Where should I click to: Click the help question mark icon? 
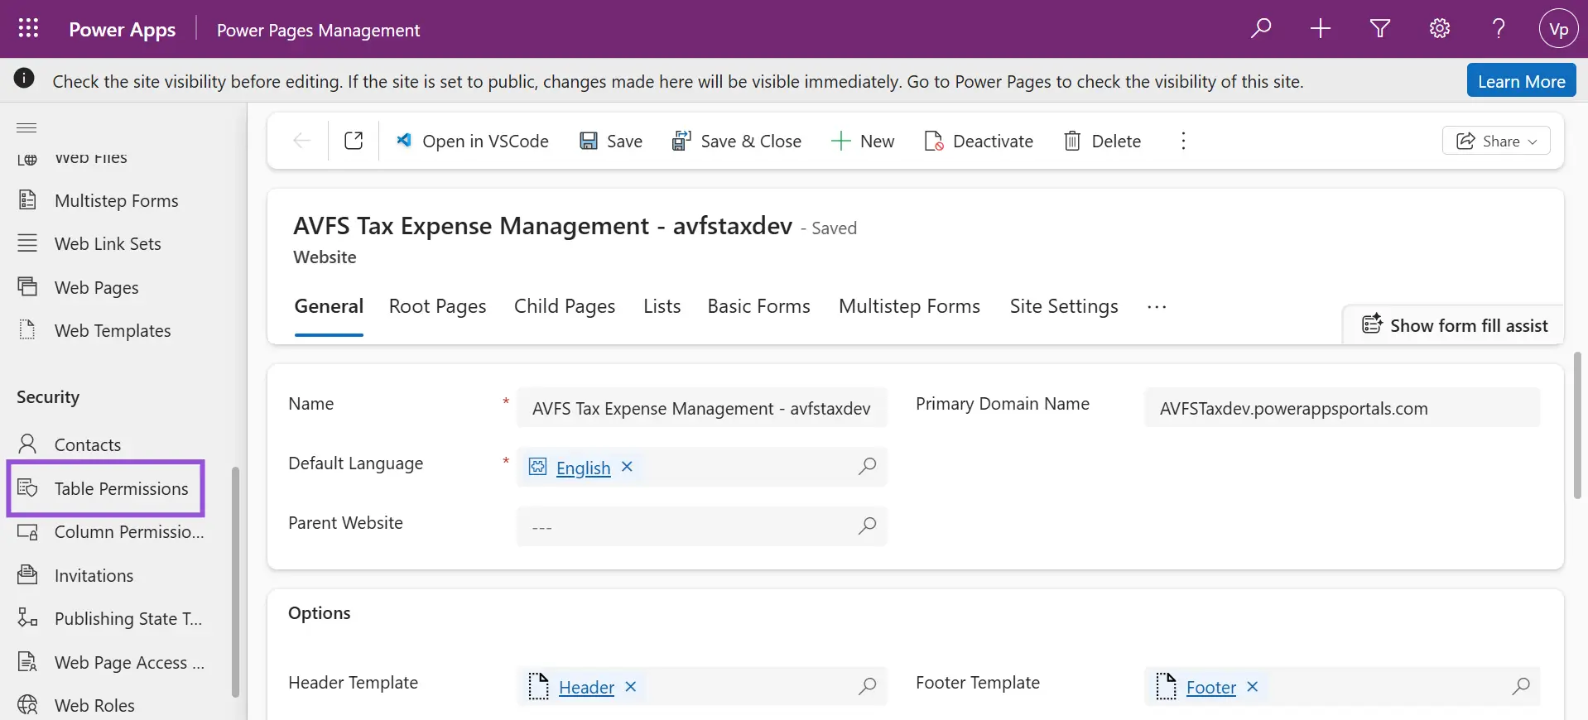[1499, 29]
